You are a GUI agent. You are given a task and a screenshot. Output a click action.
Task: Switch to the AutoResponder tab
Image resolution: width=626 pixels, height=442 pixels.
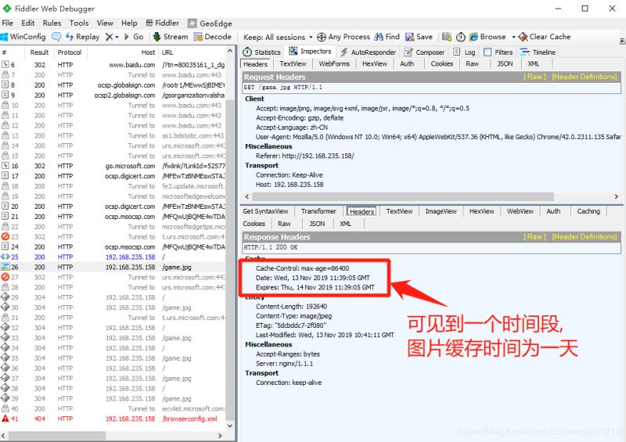click(x=368, y=52)
